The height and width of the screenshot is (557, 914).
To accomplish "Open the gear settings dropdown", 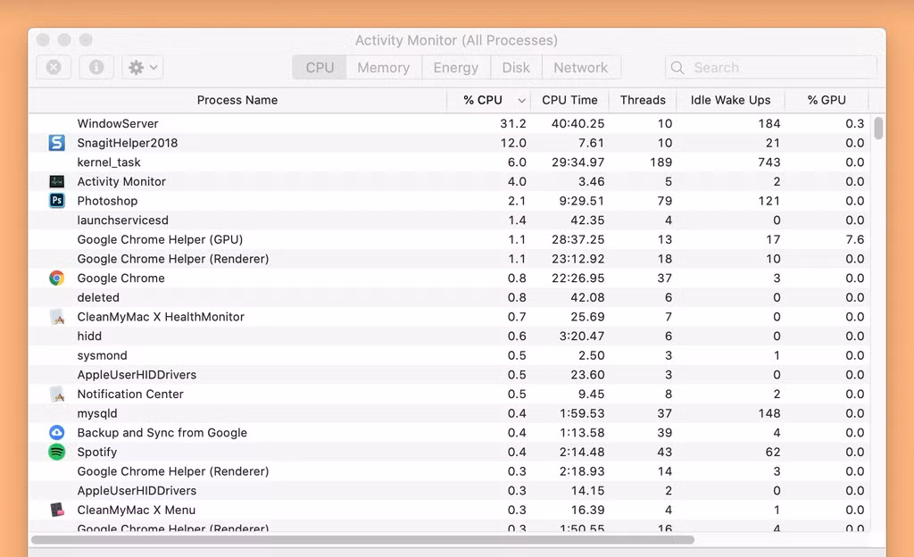I will tap(136, 67).
